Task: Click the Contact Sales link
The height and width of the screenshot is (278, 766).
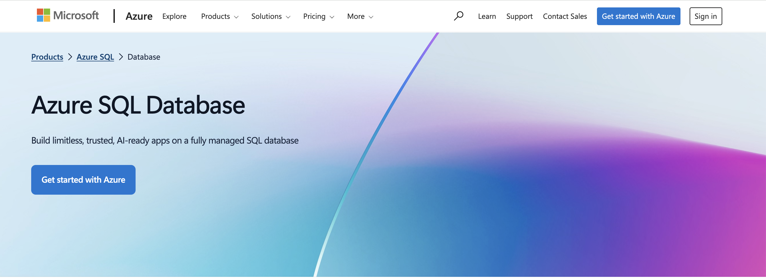Action: (565, 16)
